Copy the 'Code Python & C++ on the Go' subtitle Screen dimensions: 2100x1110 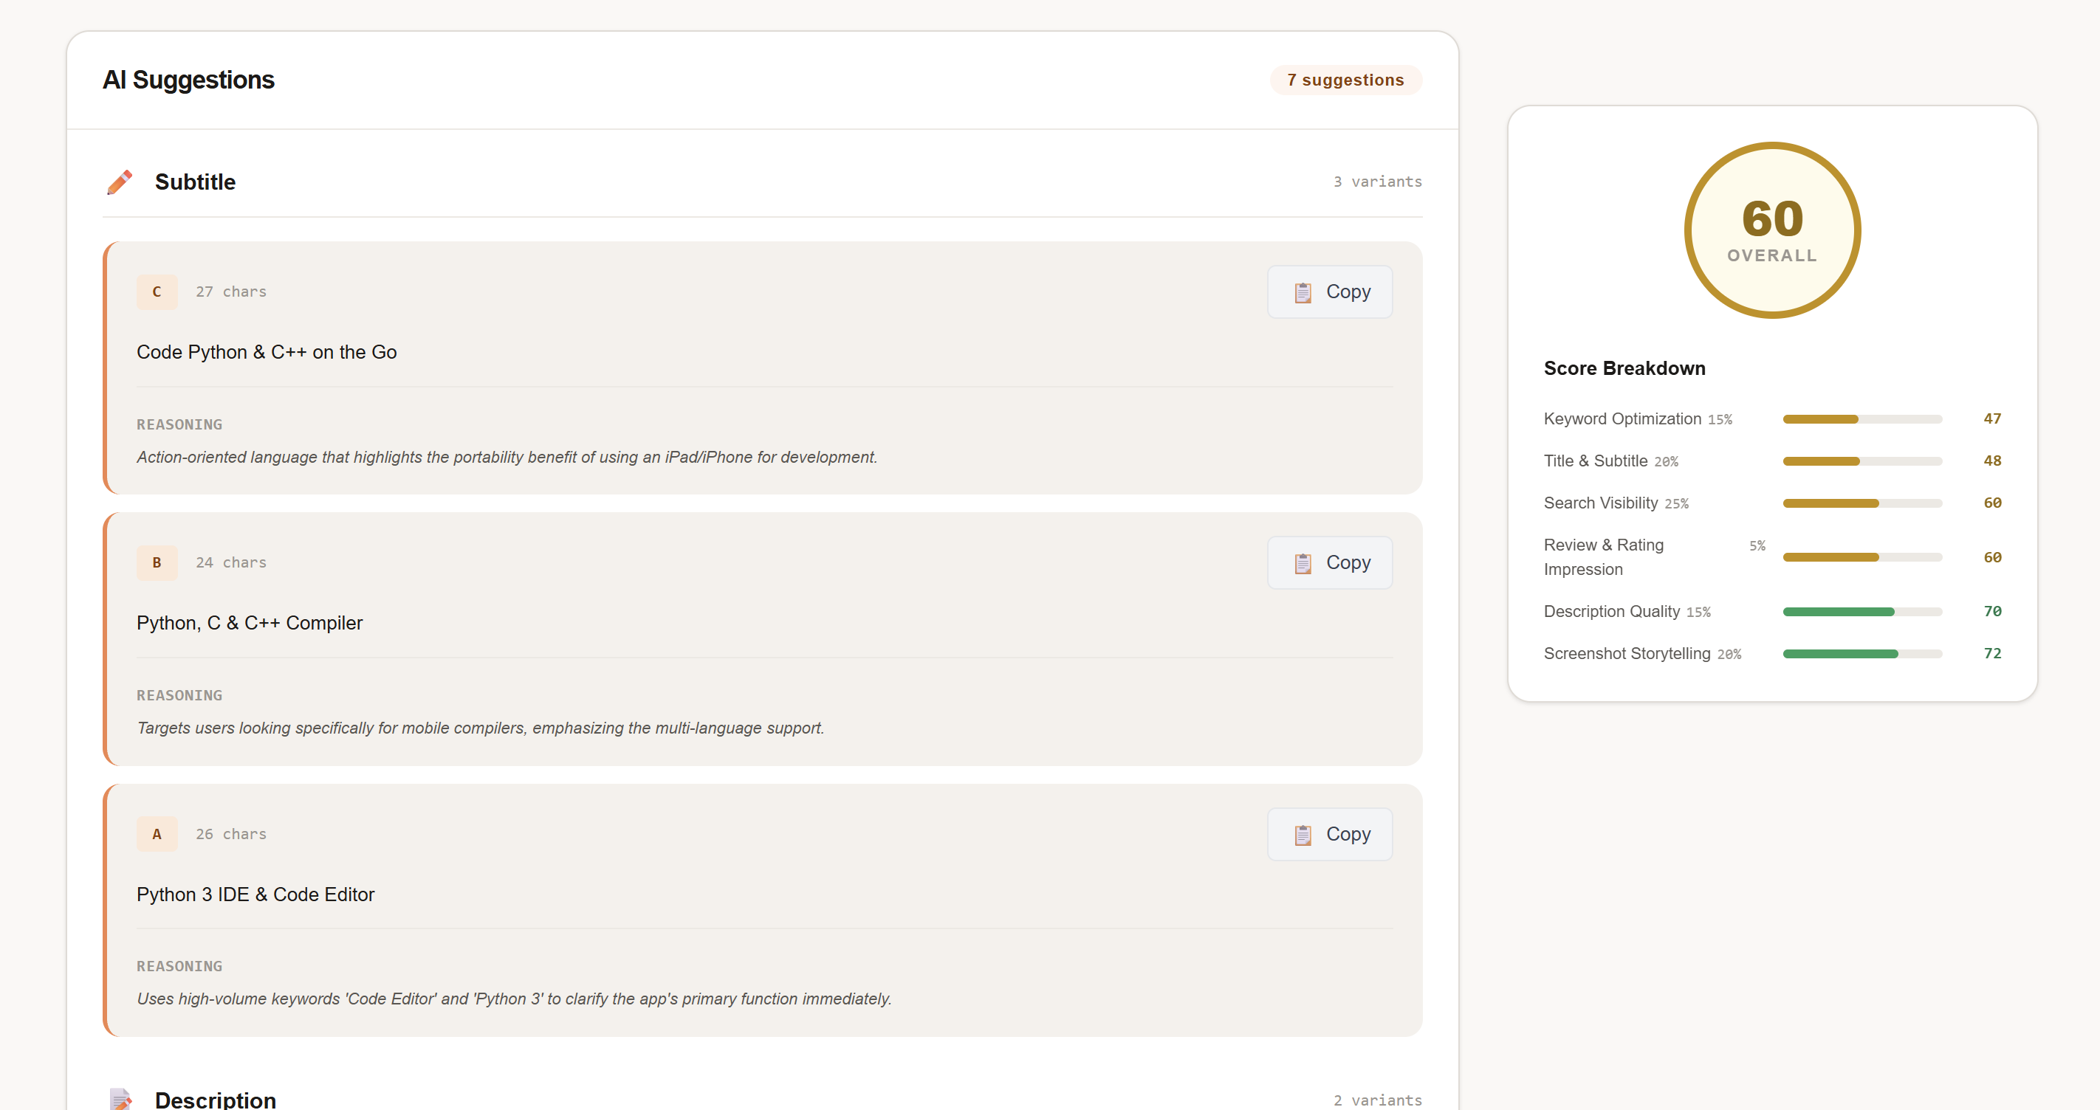(x=1330, y=292)
